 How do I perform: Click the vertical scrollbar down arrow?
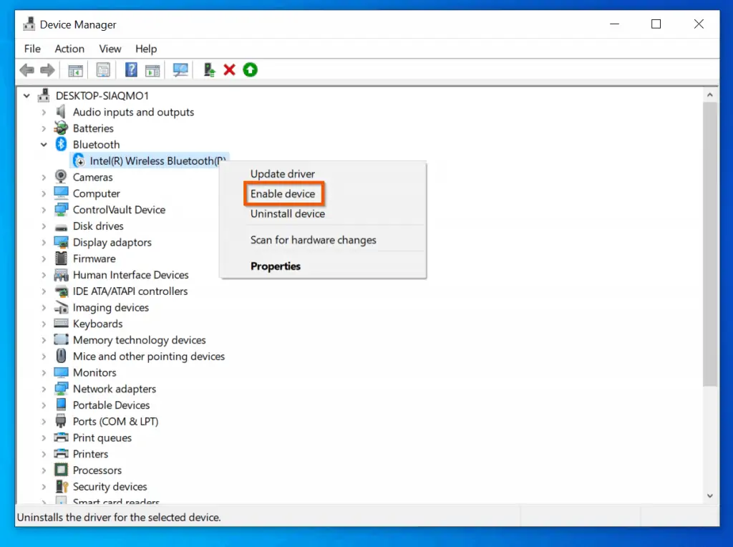coord(710,495)
